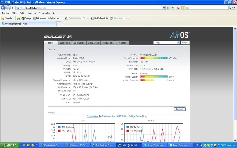Screen dimensions: 237x148
Task: Click the green Refresh page icon
Action: [173, 8]
